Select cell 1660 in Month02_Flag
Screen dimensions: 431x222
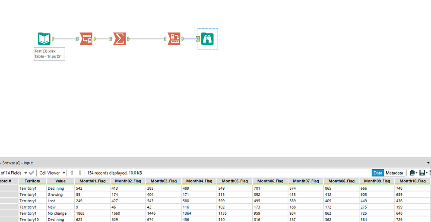click(128, 213)
